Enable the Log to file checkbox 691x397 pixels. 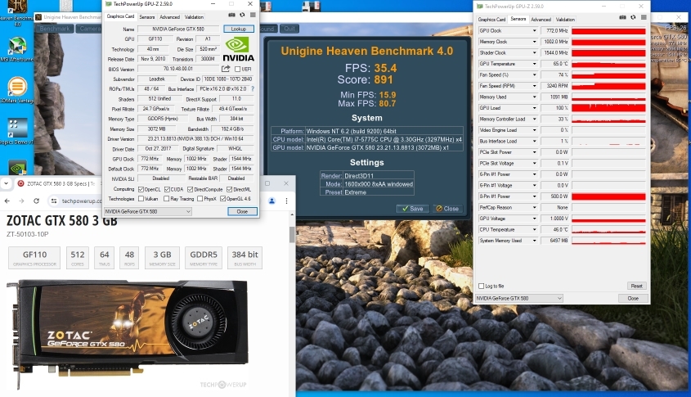point(481,286)
